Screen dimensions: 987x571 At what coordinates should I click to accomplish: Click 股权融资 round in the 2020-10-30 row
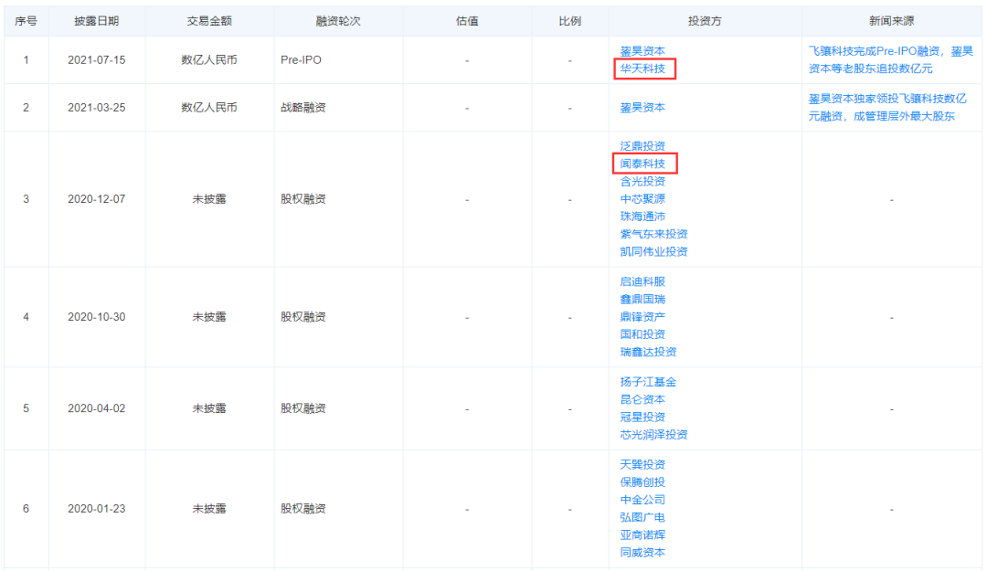pos(303,317)
